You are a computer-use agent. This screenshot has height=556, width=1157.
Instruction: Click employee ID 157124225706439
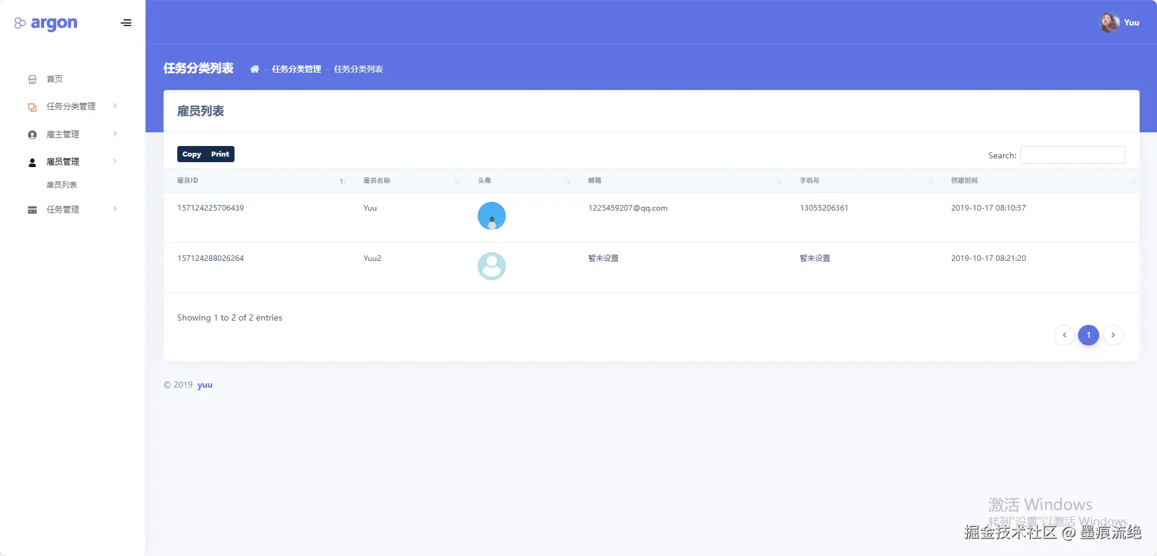pyautogui.click(x=211, y=208)
